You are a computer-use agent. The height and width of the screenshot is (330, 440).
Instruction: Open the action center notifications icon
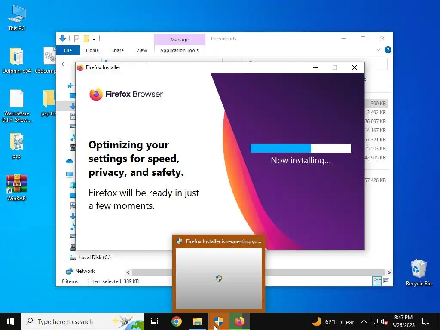point(426,321)
